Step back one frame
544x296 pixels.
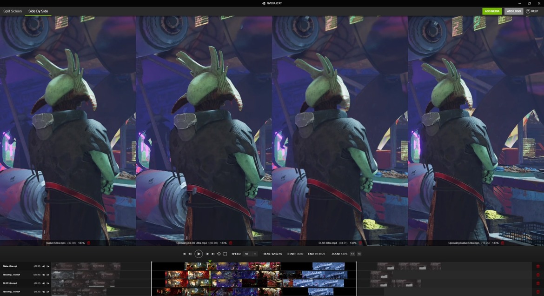[x=190, y=254]
